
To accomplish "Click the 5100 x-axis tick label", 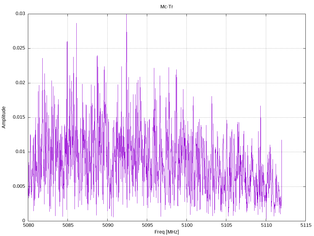I will (187, 225).
